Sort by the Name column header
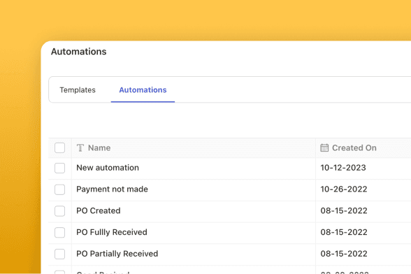 tap(99, 148)
